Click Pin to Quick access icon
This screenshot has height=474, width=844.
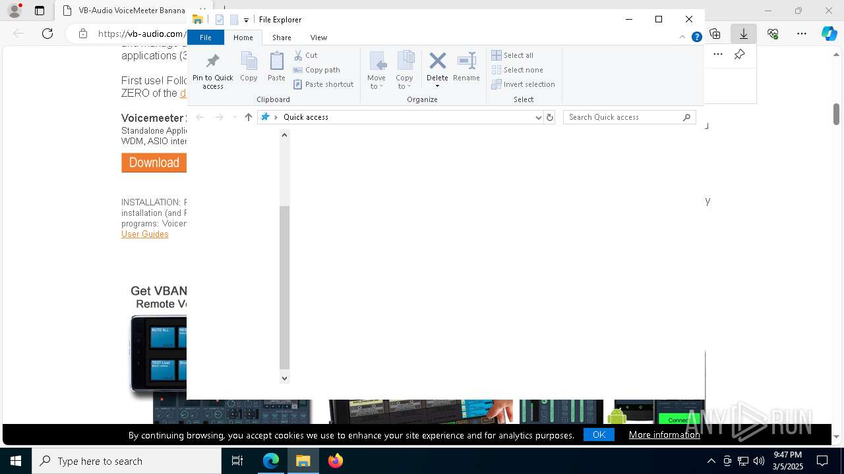click(x=212, y=61)
